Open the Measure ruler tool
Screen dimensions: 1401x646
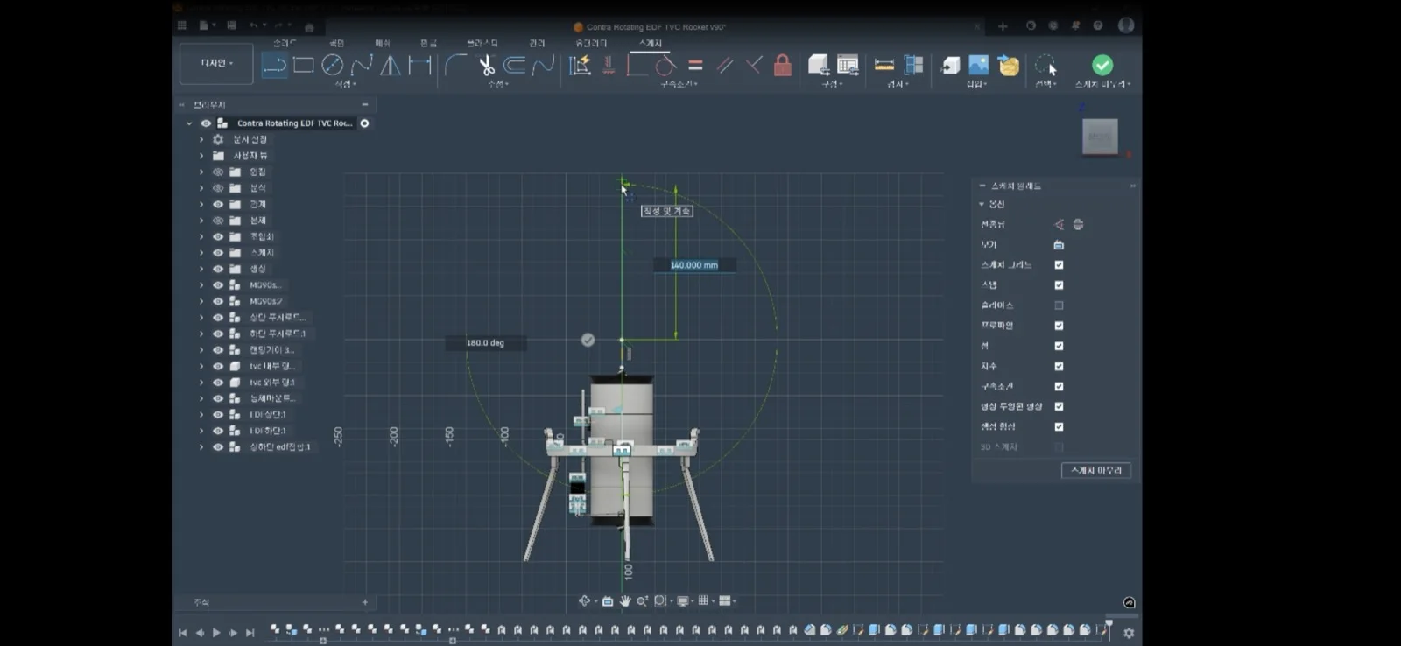click(884, 65)
